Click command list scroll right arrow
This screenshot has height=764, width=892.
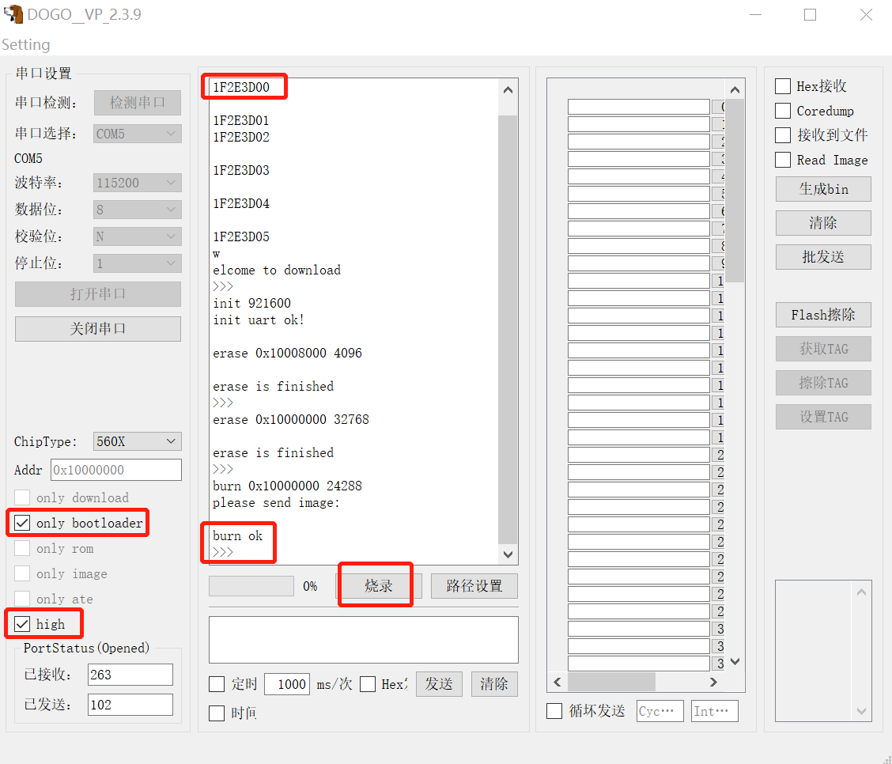(x=714, y=682)
